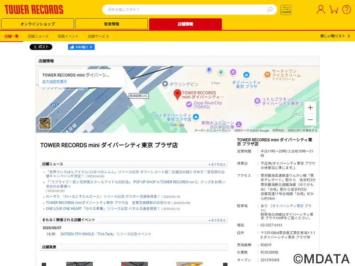
Task: Open the advanced search filter icon
Action: pos(286,10)
